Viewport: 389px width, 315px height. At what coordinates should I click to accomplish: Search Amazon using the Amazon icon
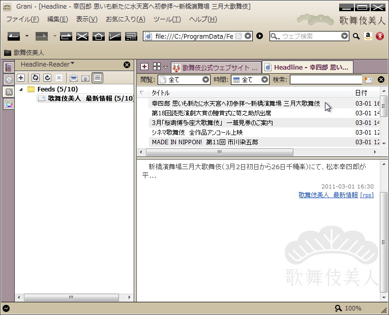click(368, 36)
